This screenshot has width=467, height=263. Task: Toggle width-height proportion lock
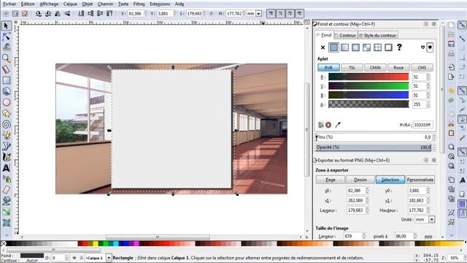click(x=212, y=14)
